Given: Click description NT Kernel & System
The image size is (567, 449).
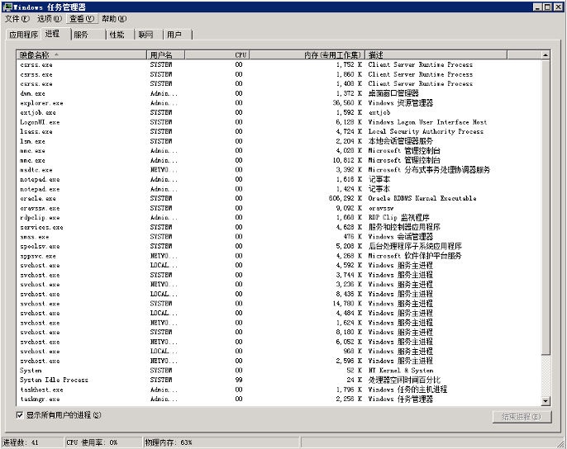Looking at the screenshot, I should (401, 371).
